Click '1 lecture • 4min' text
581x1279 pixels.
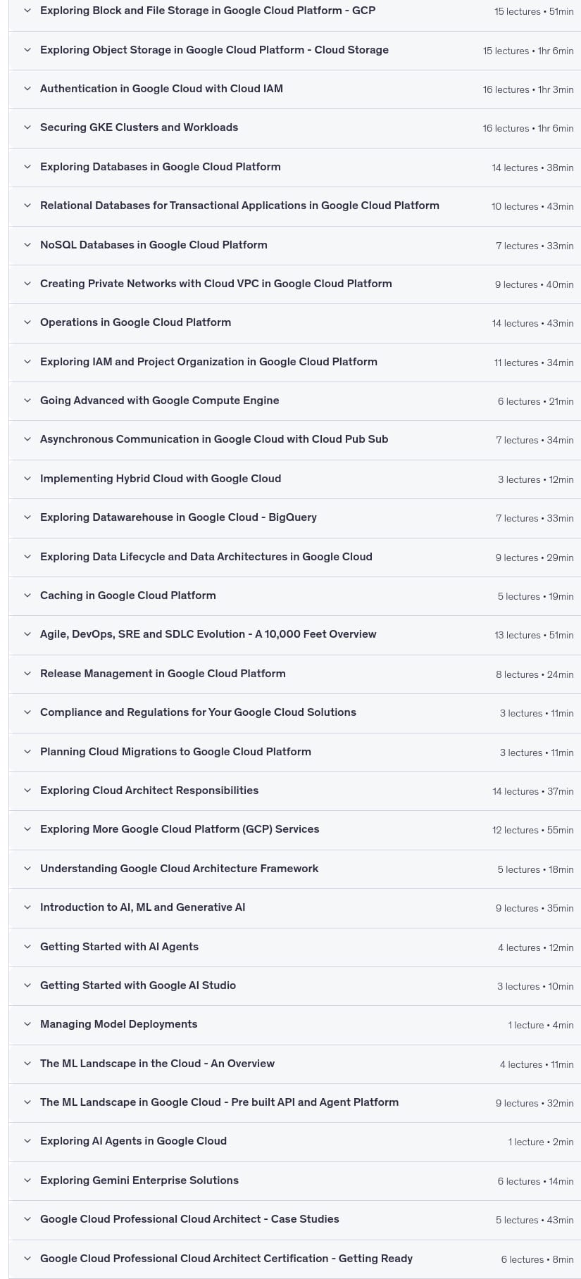[x=541, y=1025]
